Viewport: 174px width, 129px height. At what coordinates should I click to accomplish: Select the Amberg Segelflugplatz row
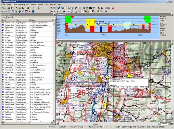pos(27,60)
